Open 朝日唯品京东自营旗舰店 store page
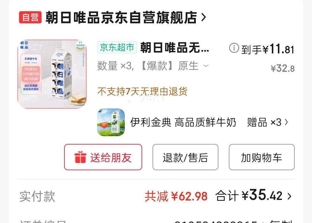Image resolution: width=312 pixels, height=223 pixels. click(x=121, y=18)
